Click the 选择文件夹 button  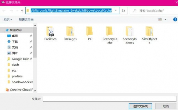pos(141,106)
